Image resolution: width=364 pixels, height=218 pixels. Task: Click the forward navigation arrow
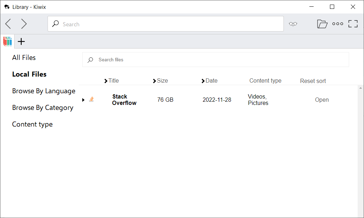pyautogui.click(x=24, y=24)
